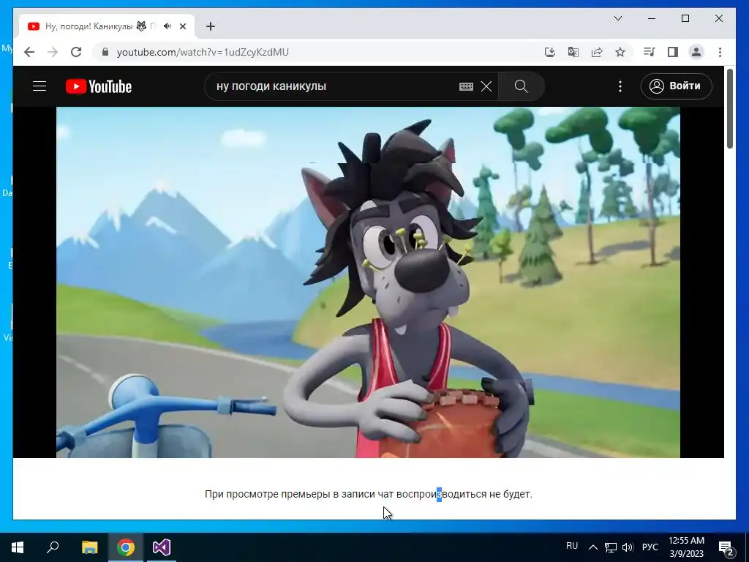Image resolution: width=749 pixels, height=562 pixels.
Task: Open RU language bar indicator
Action: (572, 546)
